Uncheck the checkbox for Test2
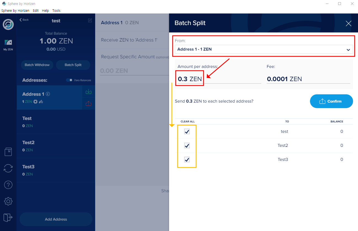Viewport: 358px width, 231px height. 187,145
